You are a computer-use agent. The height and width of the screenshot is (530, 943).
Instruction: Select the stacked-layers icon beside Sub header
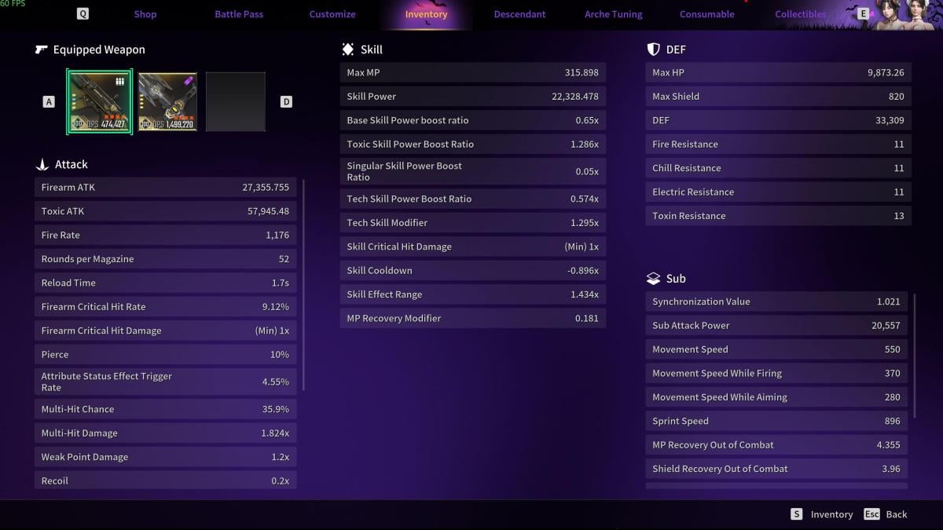tap(654, 278)
